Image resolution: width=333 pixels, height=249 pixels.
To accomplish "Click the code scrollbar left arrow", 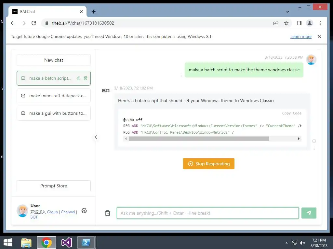I will (126, 139).
